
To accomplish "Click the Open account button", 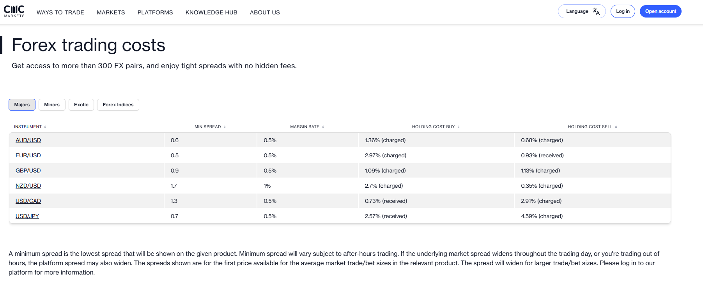I will pos(661,11).
